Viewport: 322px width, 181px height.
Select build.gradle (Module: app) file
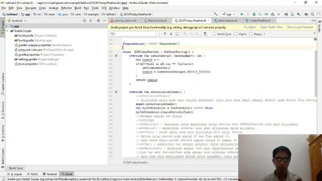tap(33, 40)
